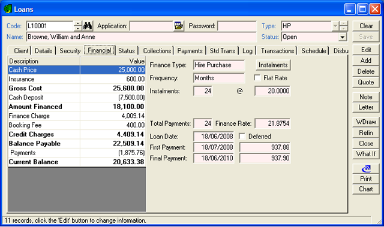Image resolution: width=384 pixels, height=227 pixels.
Task: Click the Code input field
Action: (x=50, y=26)
